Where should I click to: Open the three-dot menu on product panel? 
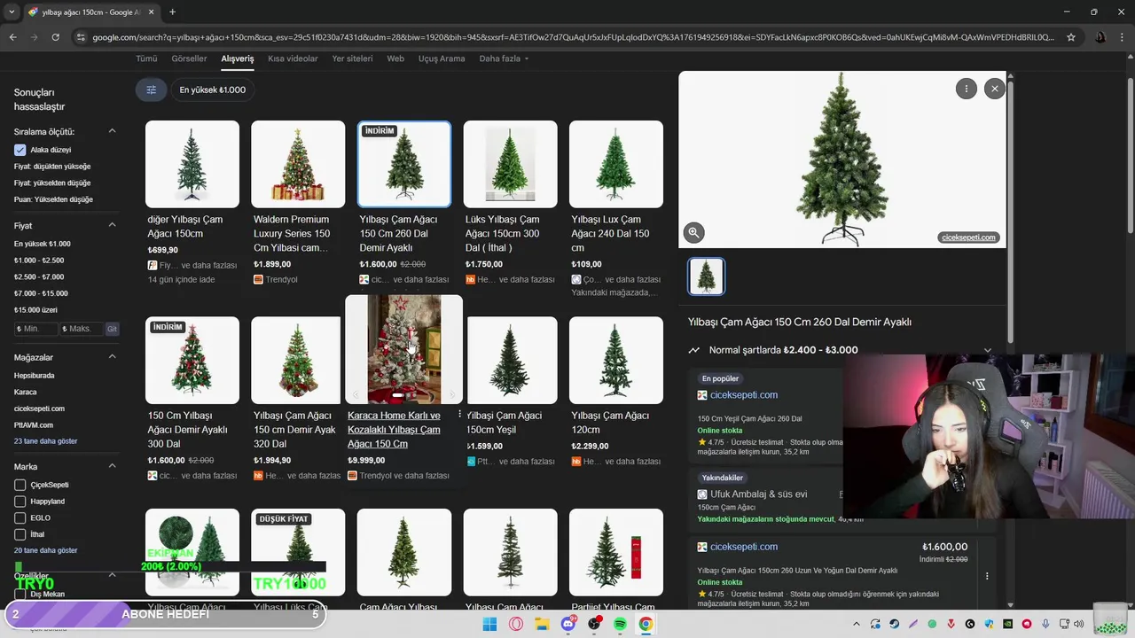click(966, 89)
